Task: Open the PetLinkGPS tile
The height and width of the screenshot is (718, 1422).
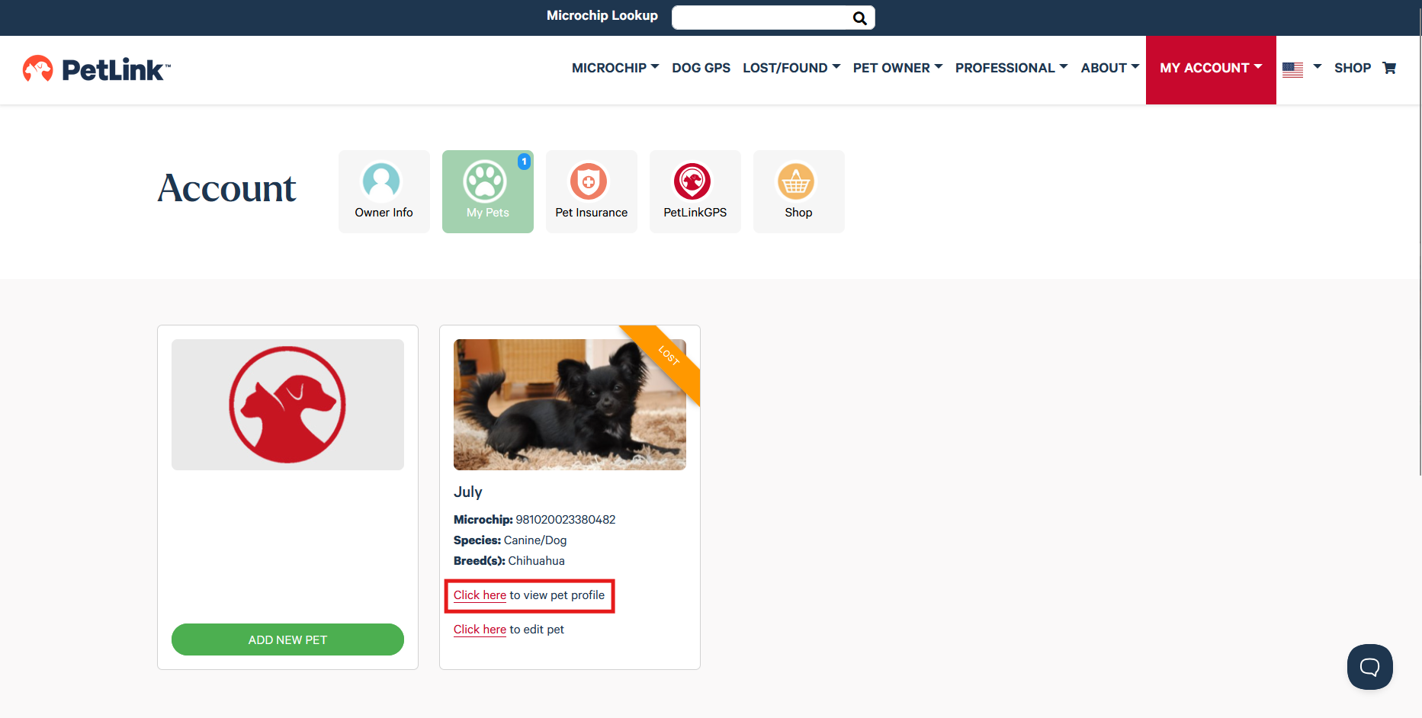Action: pos(695,191)
